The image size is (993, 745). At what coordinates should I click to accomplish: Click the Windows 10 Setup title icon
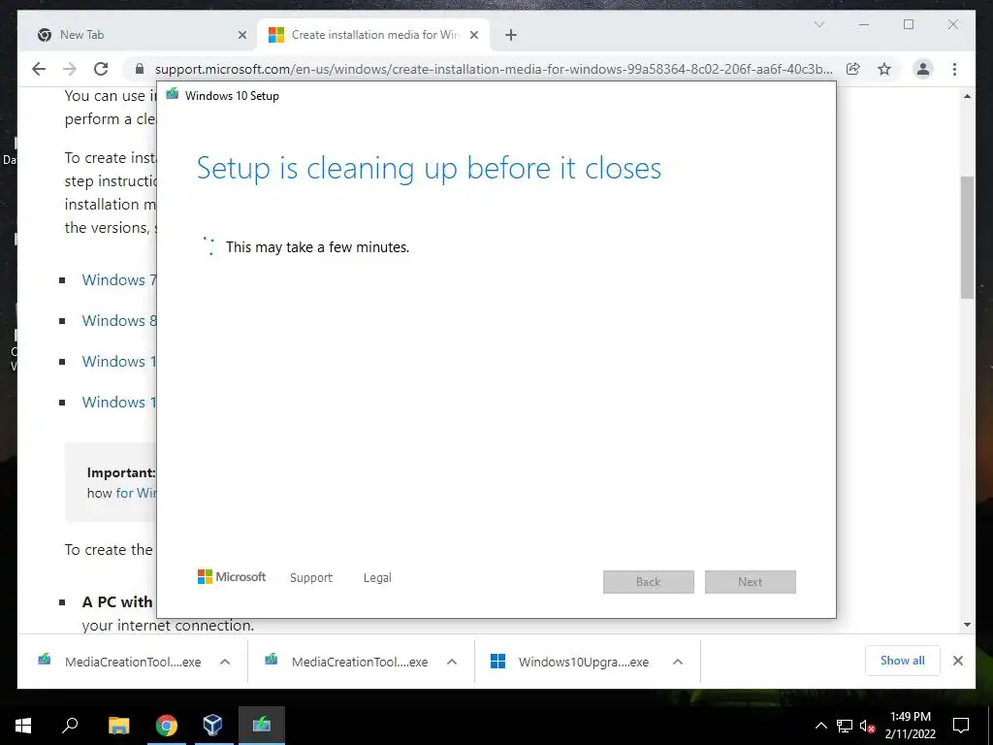[x=173, y=95]
